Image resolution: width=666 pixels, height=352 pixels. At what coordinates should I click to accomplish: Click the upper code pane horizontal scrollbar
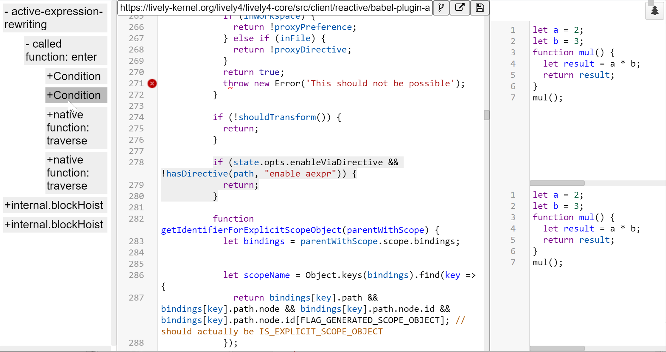(557, 183)
